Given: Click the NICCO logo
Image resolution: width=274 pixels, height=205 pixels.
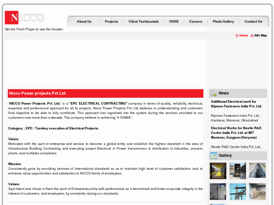Looking at the screenshot, I should [x=24, y=18].
